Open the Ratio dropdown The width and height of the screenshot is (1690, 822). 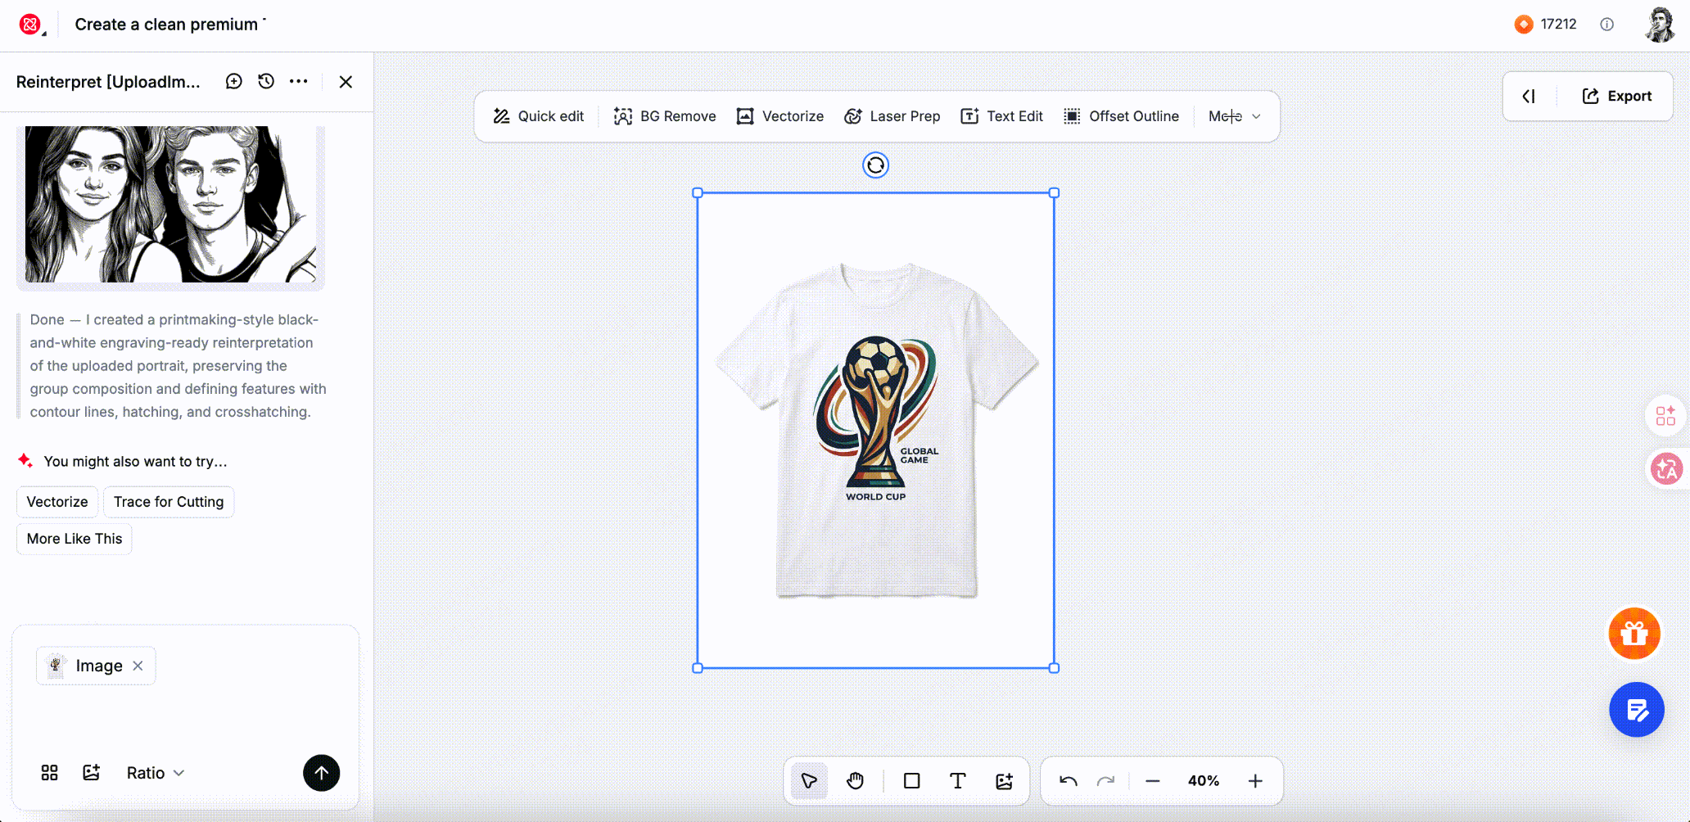156,773
